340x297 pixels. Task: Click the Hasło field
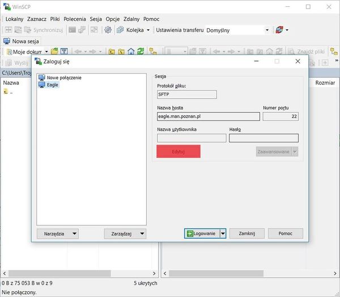pos(263,138)
